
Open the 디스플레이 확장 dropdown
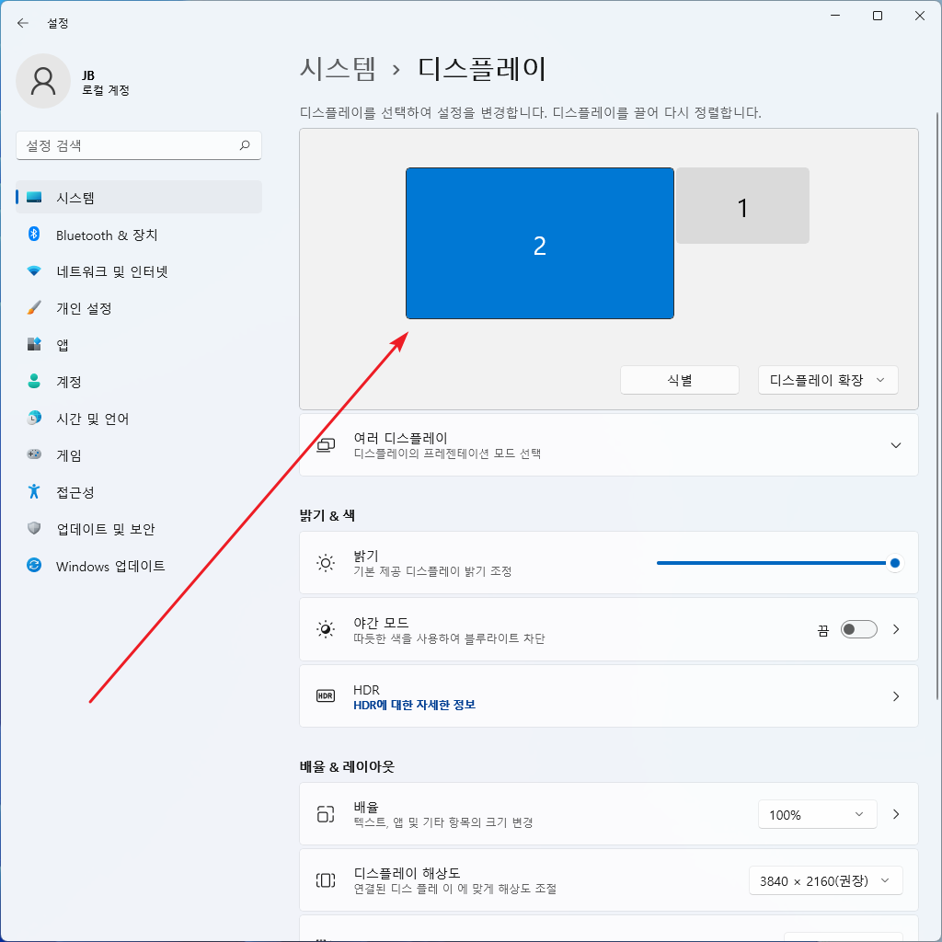point(828,380)
